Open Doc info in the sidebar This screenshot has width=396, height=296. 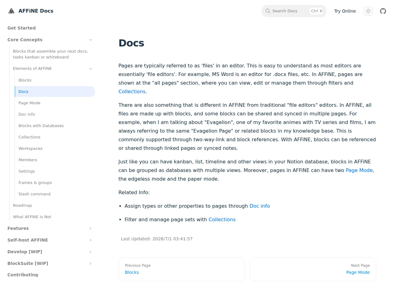27,114
